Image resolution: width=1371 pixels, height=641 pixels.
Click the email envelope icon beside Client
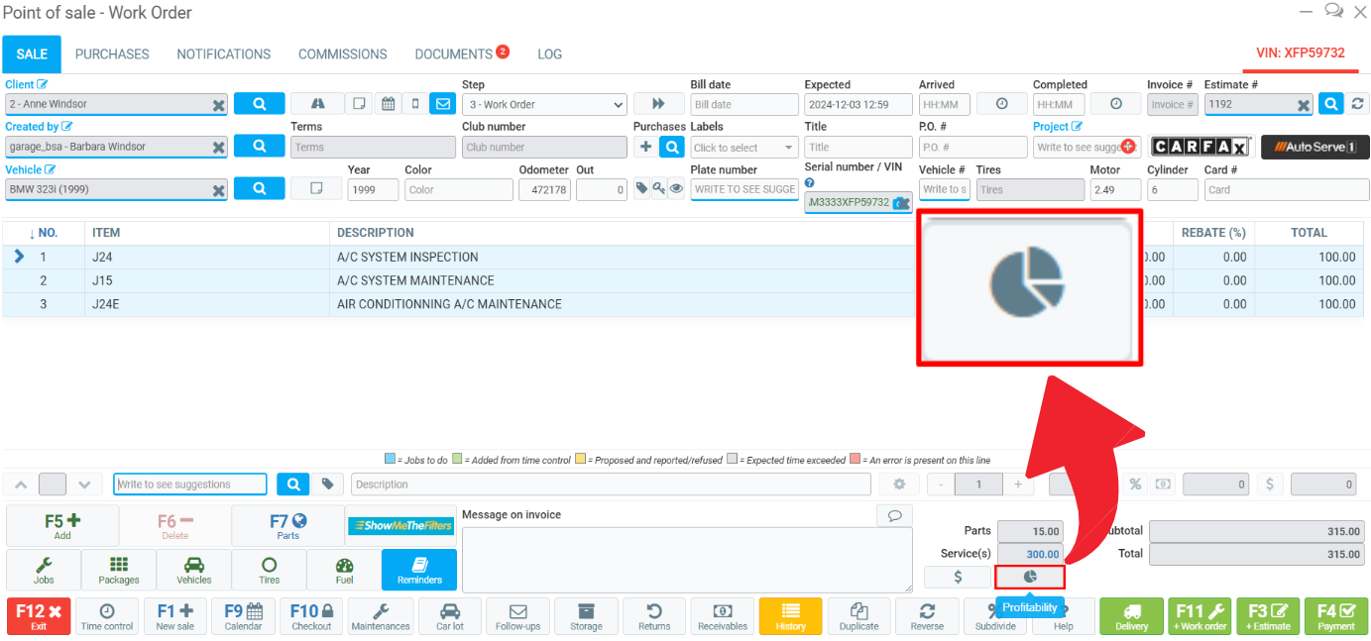[x=442, y=104]
